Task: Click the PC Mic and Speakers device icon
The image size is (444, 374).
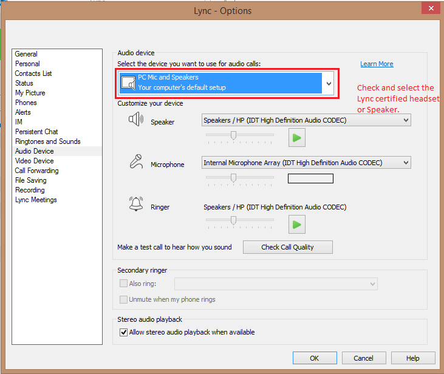Action: click(x=128, y=83)
